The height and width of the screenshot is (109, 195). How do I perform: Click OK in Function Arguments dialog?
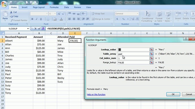(173, 94)
